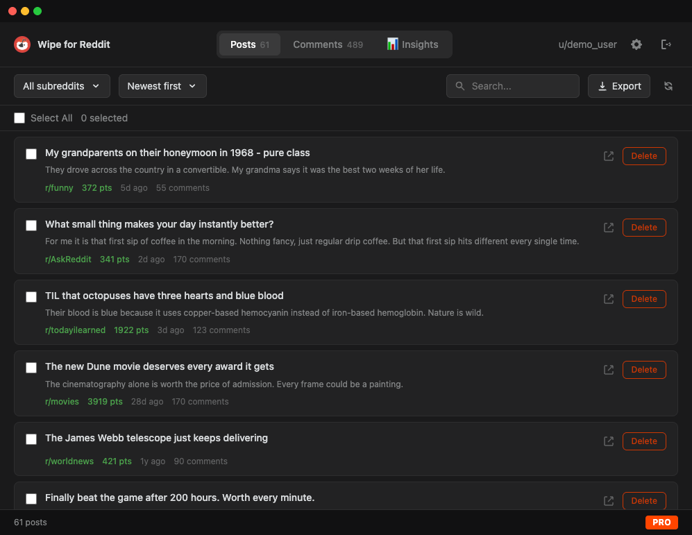Click the '123 comments' count
This screenshot has height=535, width=692.
coord(221,330)
